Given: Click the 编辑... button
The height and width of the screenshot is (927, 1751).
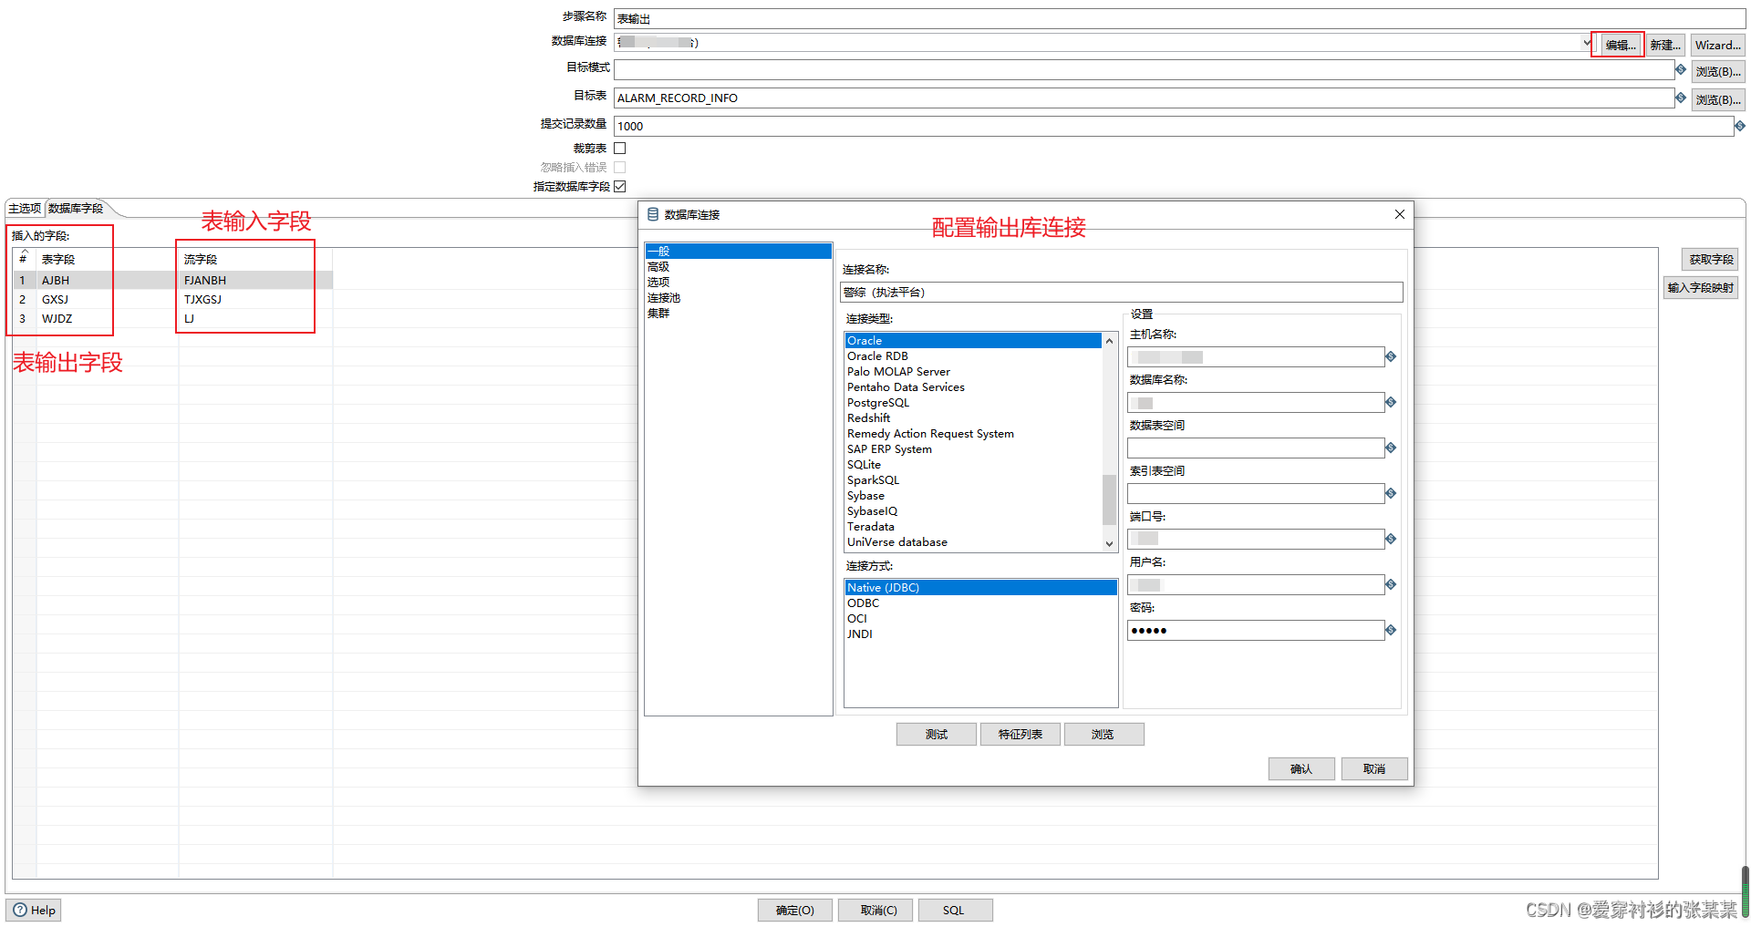Looking at the screenshot, I should point(1621,45).
